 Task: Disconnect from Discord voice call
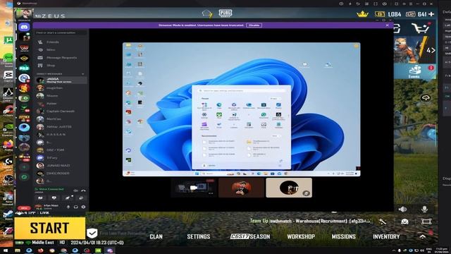pos(83,190)
